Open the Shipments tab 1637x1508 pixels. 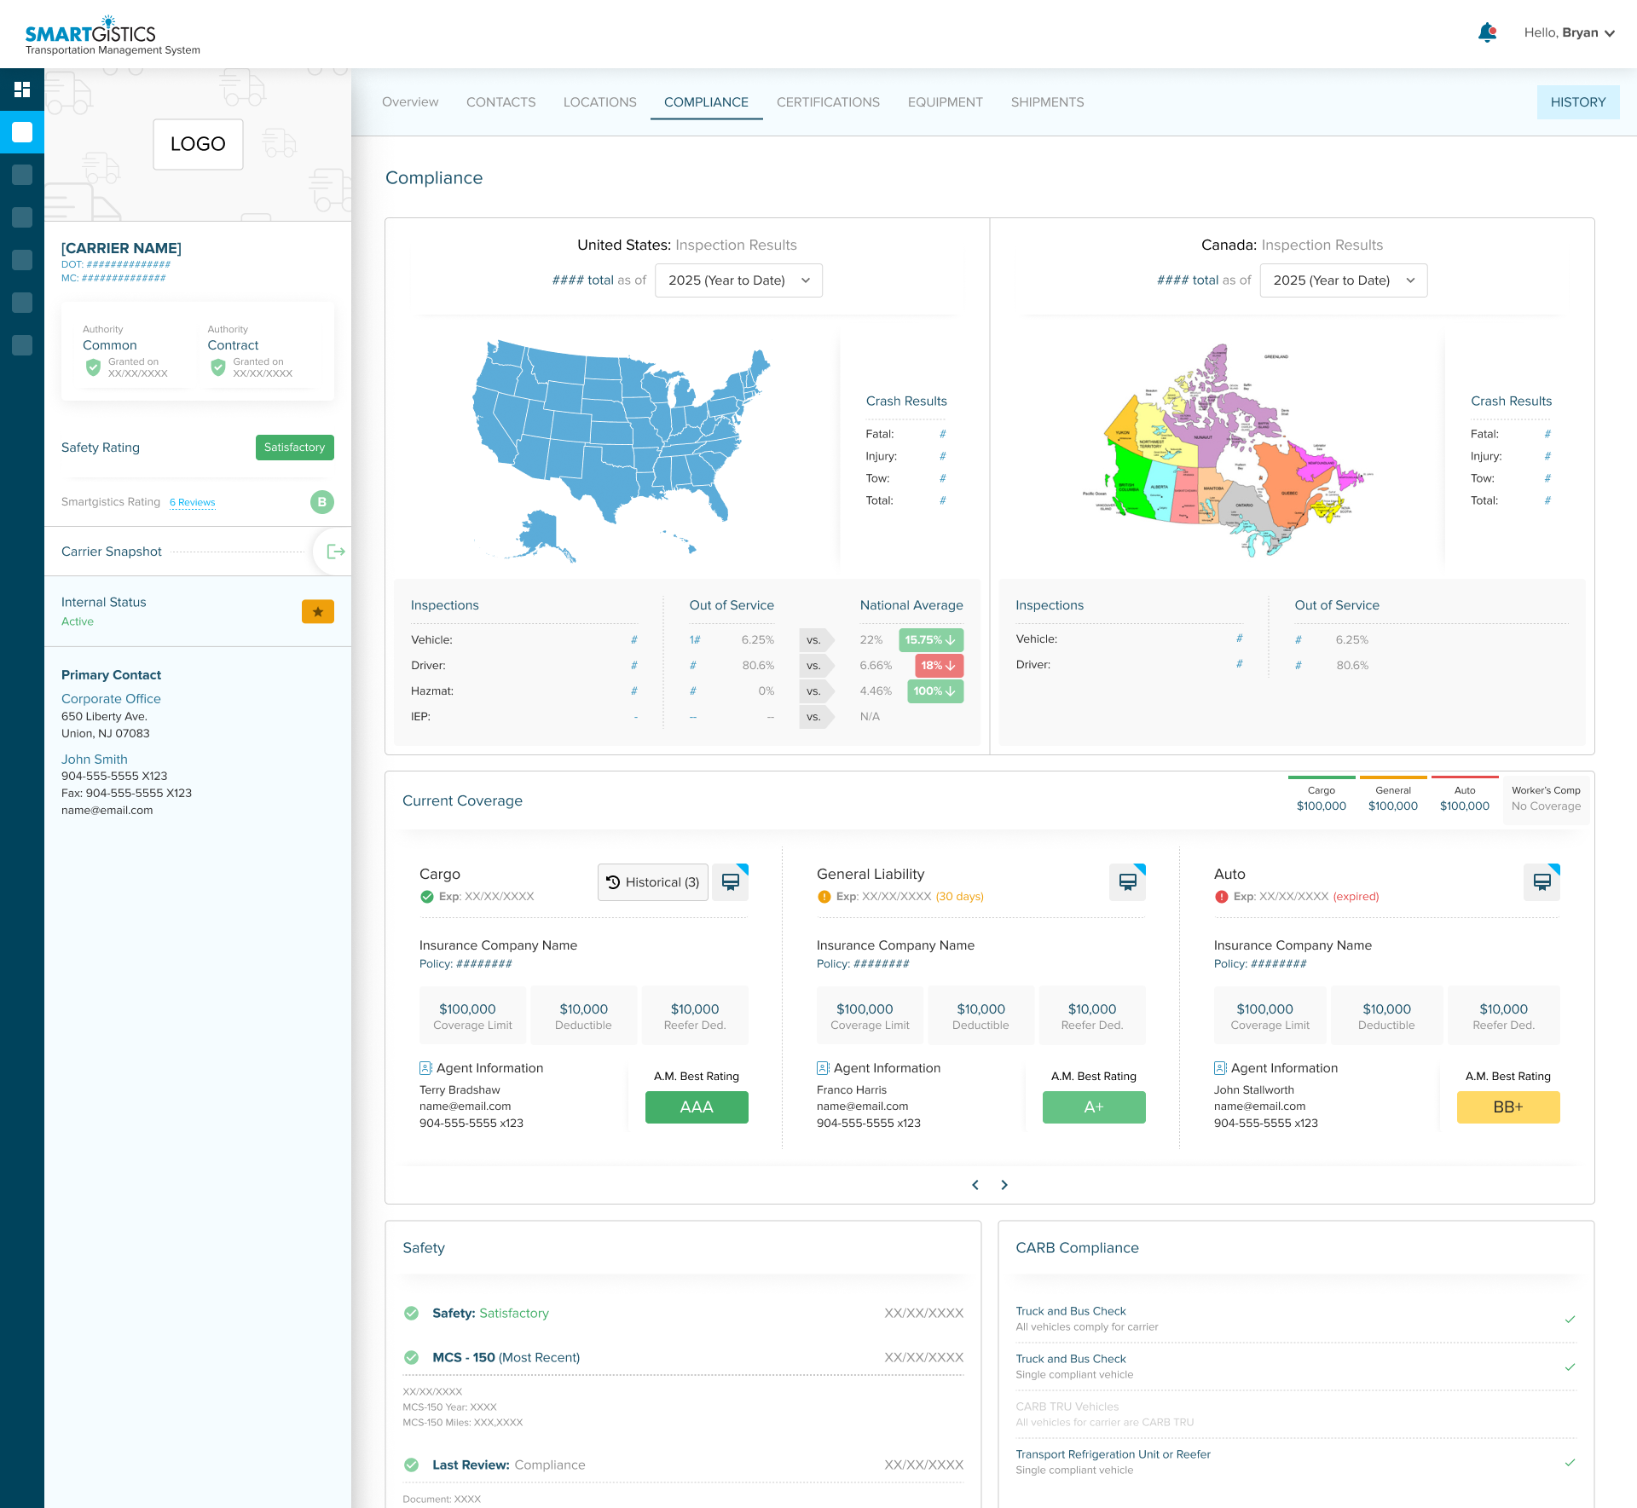(1047, 101)
